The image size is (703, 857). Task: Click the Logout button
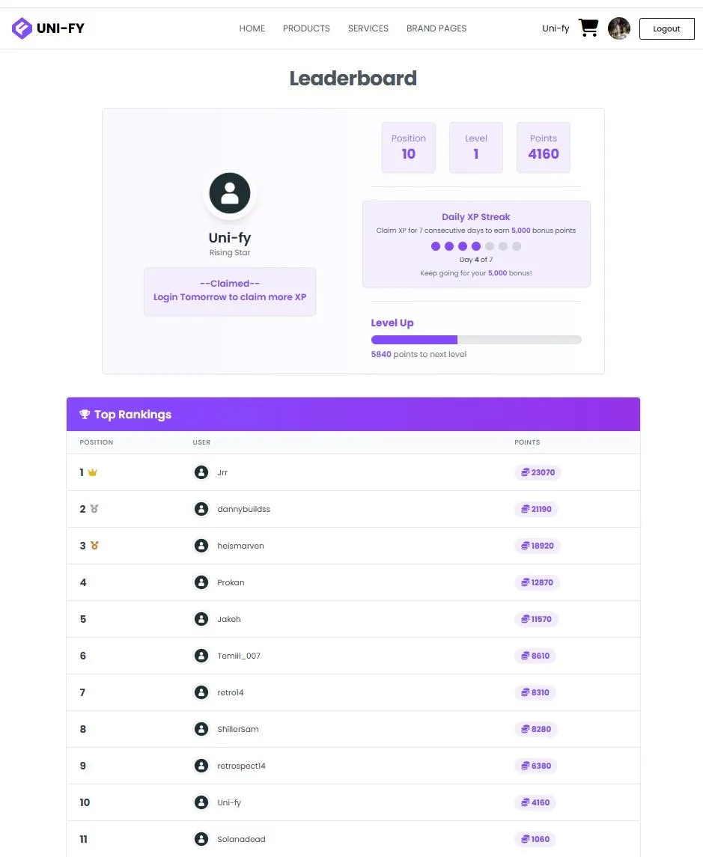[x=666, y=29]
